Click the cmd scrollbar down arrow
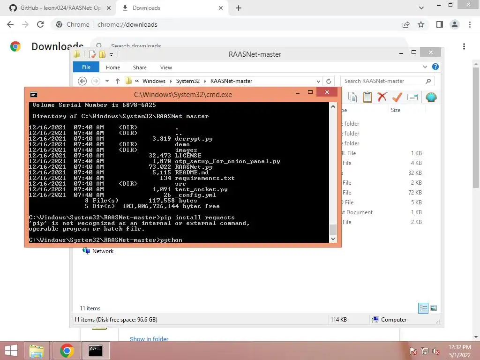 pyautogui.click(x=333, y=239)
